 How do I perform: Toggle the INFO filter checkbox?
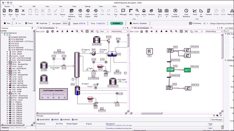73,119
